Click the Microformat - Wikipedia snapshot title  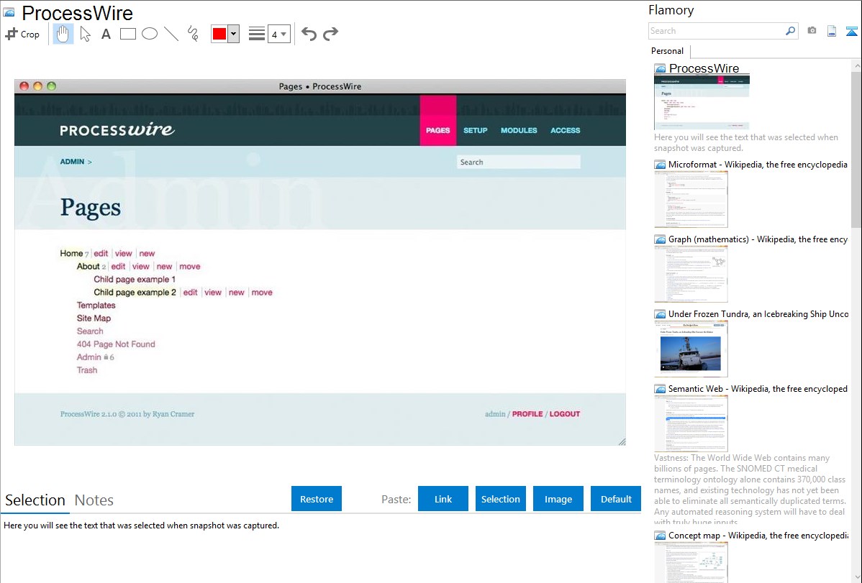pos(758,165)
